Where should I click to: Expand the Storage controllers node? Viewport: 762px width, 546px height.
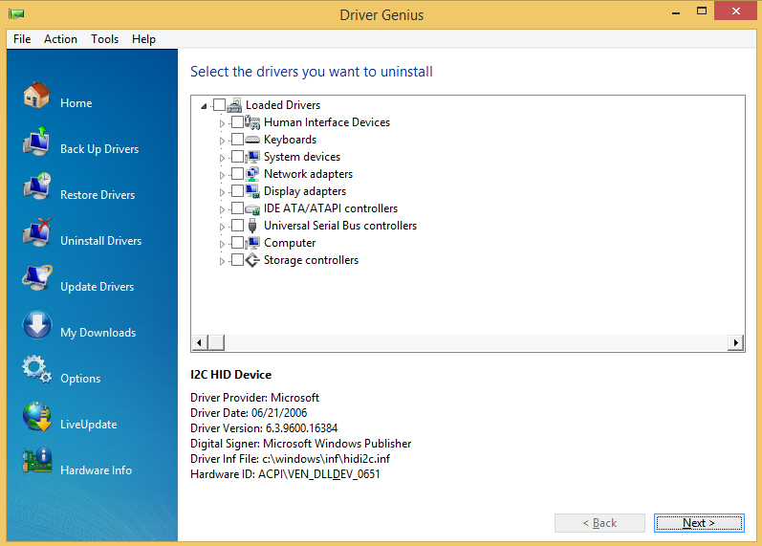[x=222, y=262]
